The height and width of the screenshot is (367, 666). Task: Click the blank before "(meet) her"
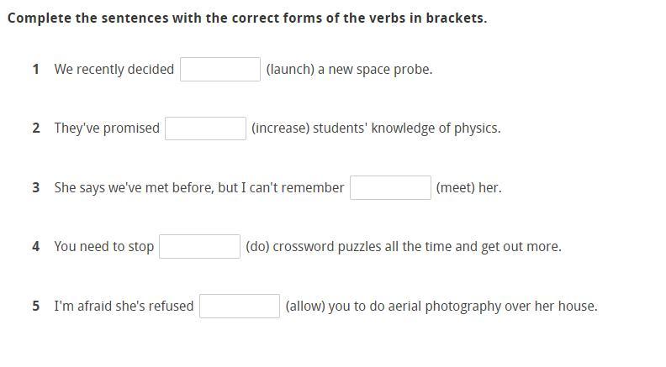[390, 188]
